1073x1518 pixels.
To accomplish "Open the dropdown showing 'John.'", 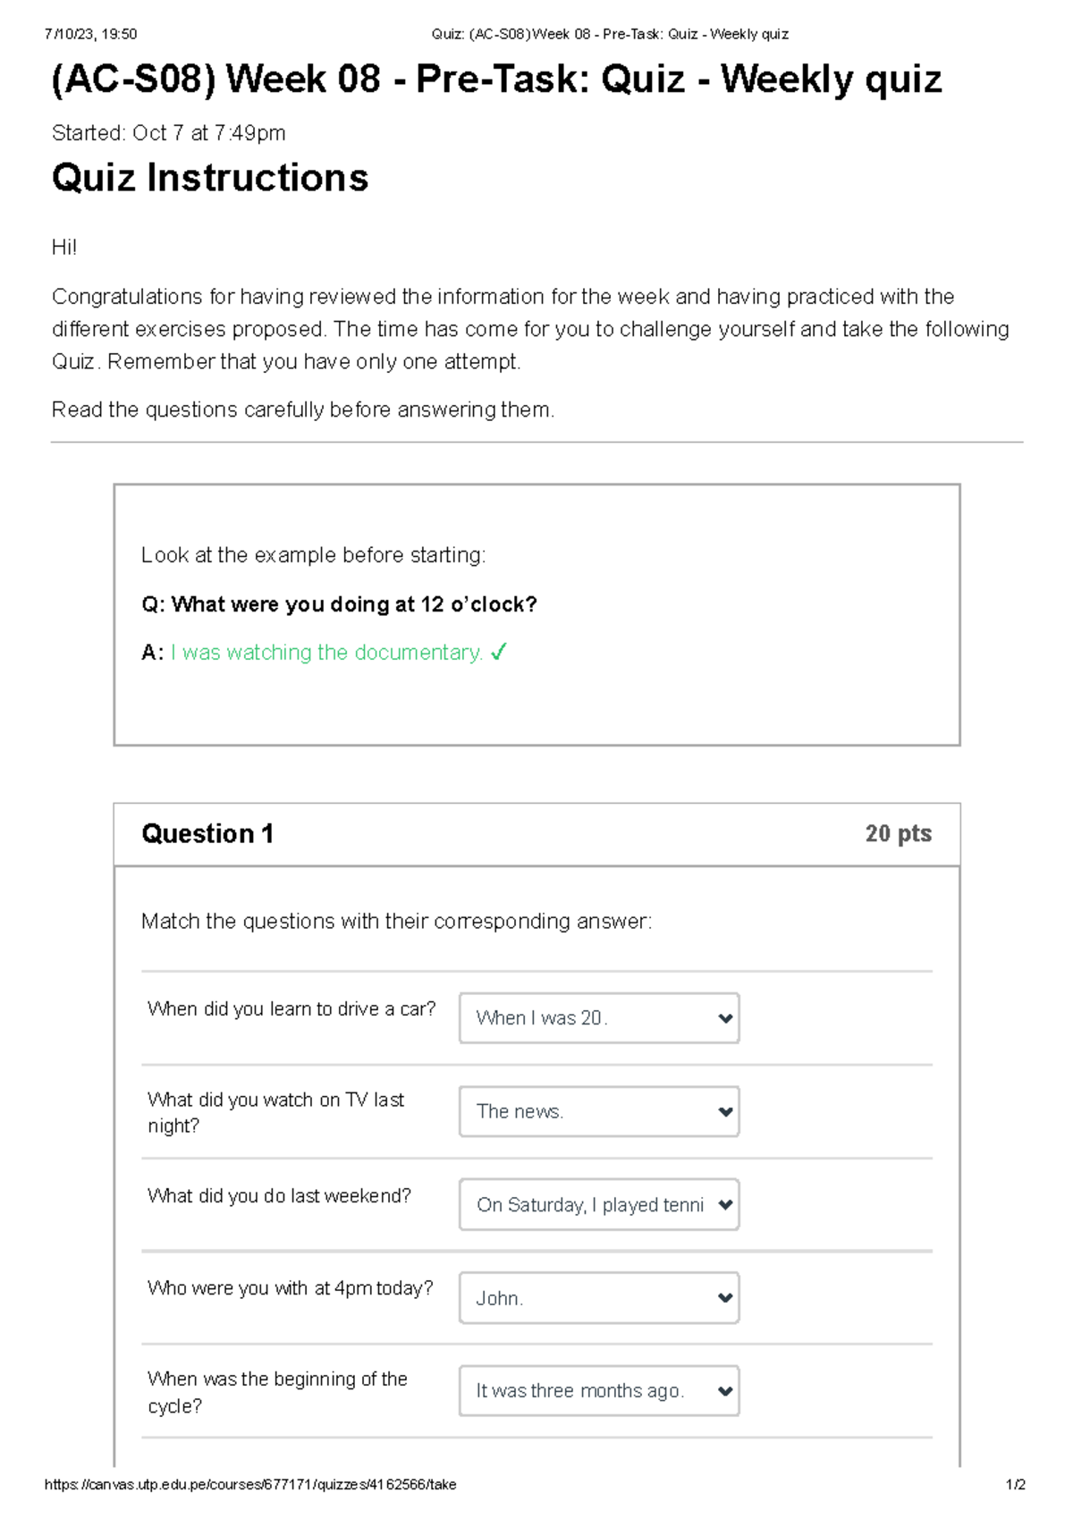I will tap(597, 1298).
